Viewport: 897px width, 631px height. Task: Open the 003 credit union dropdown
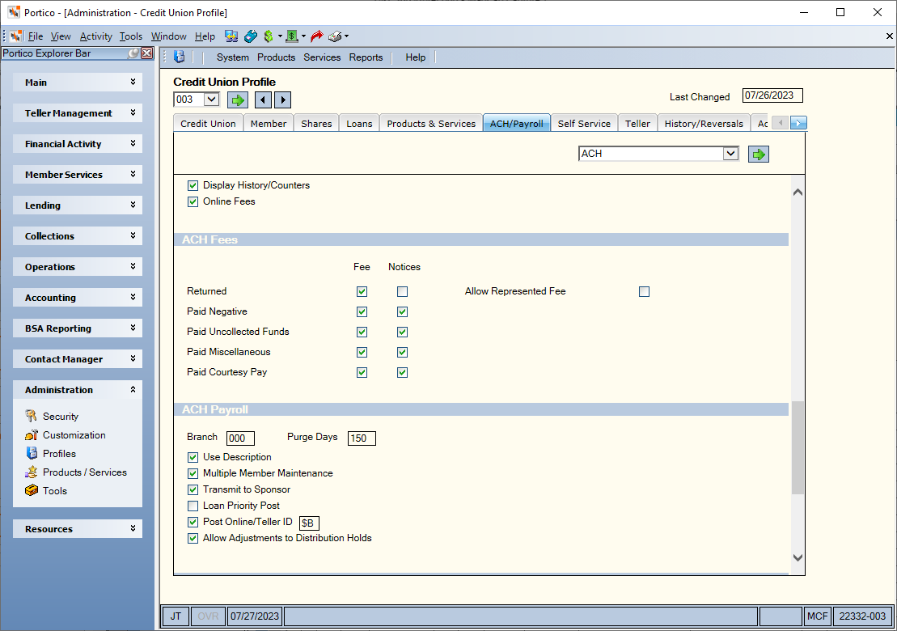[211, 99]
